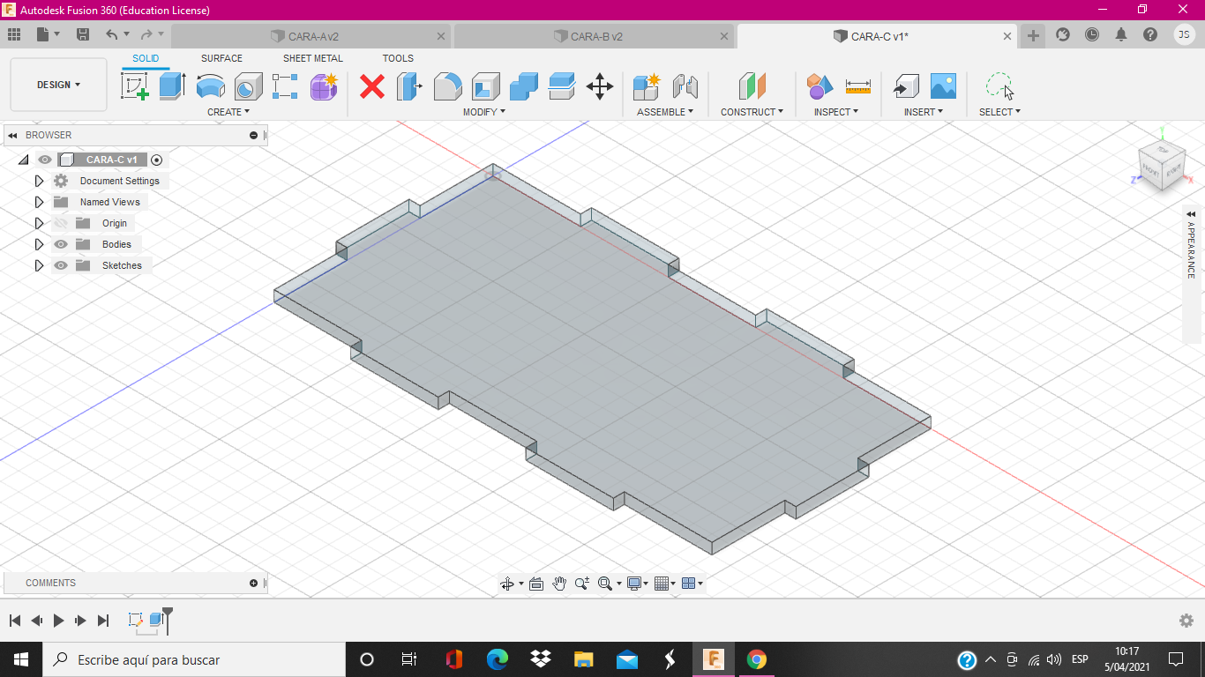Select the extrude feature in timeline
1205x677 pixels.
pyautogui.click(x=157, y=620)
